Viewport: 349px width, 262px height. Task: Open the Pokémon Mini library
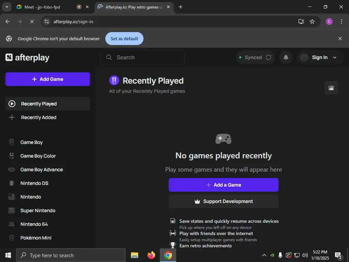click(48, 238)
